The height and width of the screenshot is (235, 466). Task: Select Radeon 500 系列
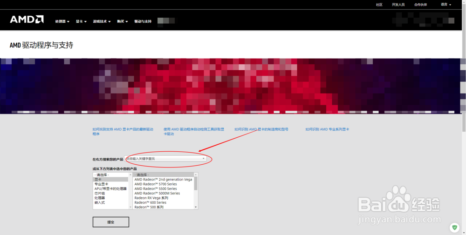click(x=164, y=207)
